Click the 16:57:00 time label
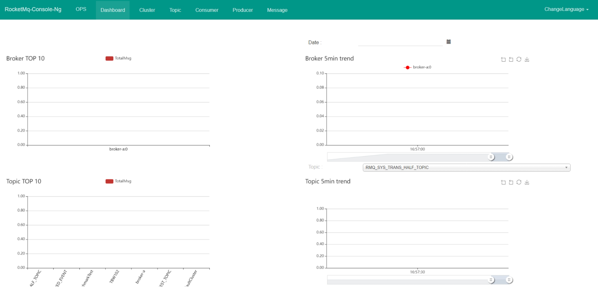Screen dimensions: 598x293 pyautogui.click(x=417, y=149)
